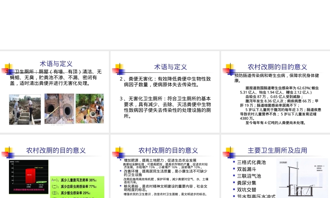Click 减少儿童腹泻发病率 36% in green box
Viewport: 330px width, 198px height.
click(x=74, y=180)
